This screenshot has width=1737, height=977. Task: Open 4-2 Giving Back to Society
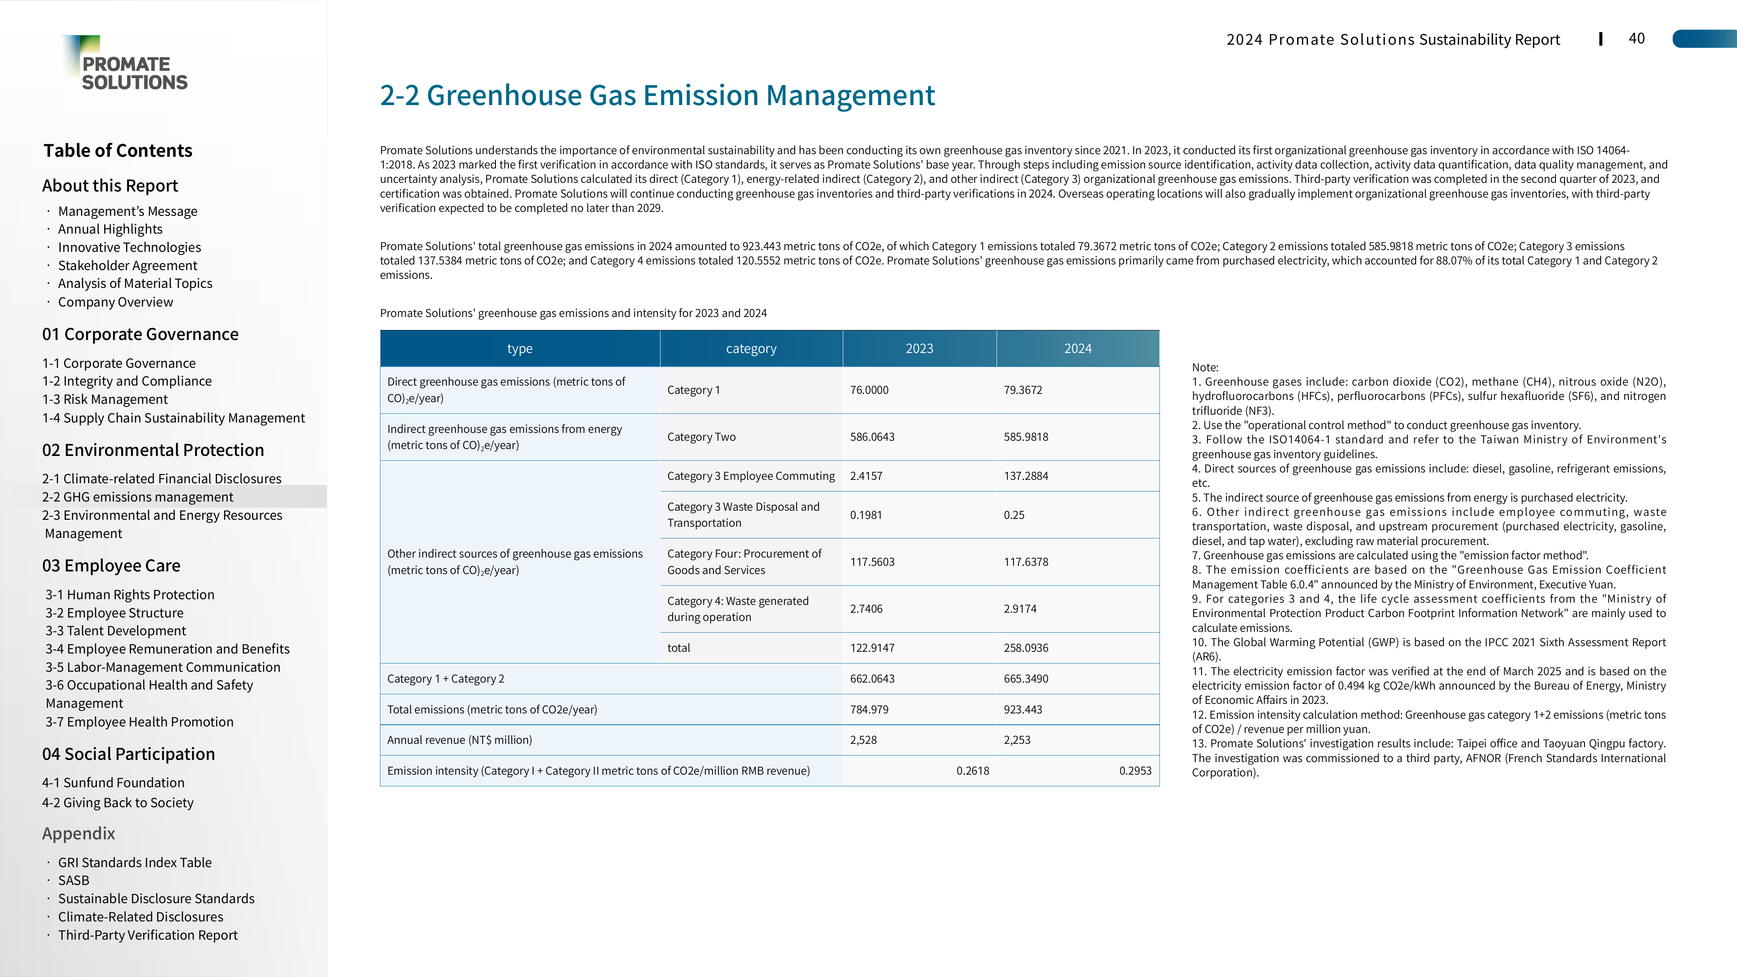pos(118,802)
